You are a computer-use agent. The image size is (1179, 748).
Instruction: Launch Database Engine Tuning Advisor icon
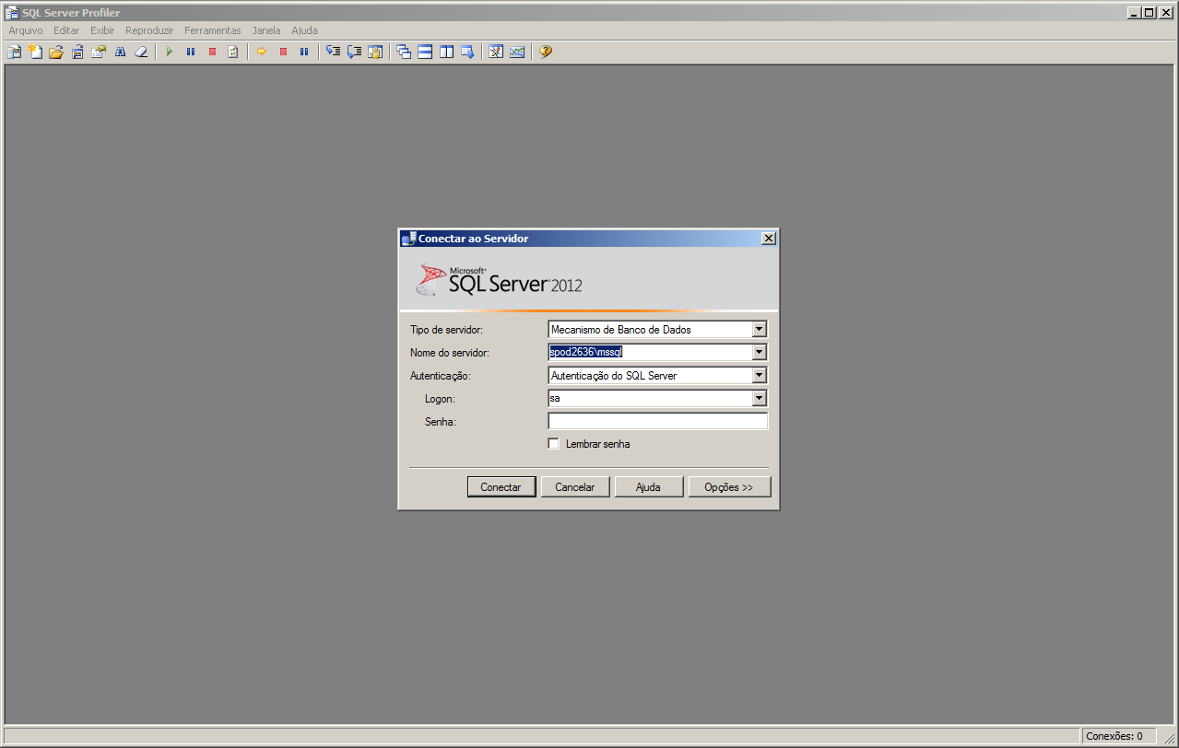(x=496, y=52)
